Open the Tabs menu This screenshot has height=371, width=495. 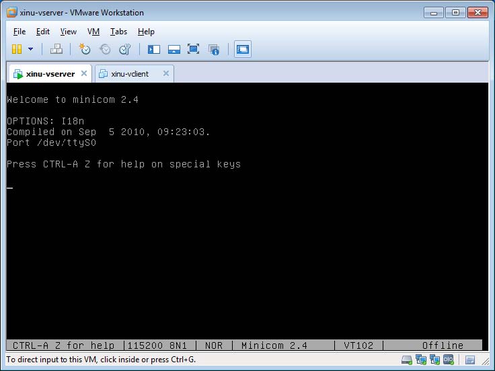pyautogui.click(x=118, y=32)
